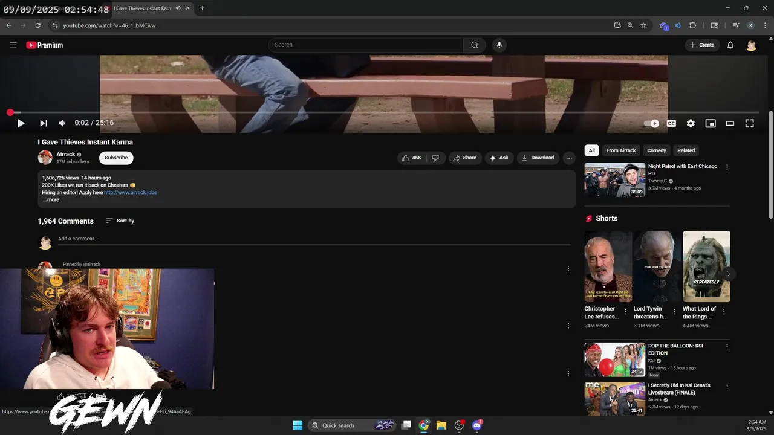Dislike the video
The width and height of the screenshot is (774, 435).
(x=435, y=158)
